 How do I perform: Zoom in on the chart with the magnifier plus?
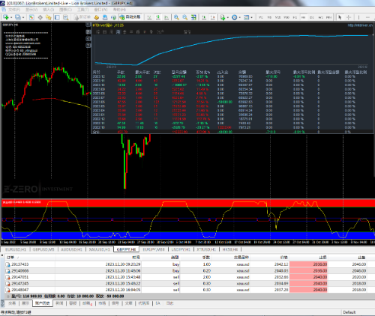176,17
